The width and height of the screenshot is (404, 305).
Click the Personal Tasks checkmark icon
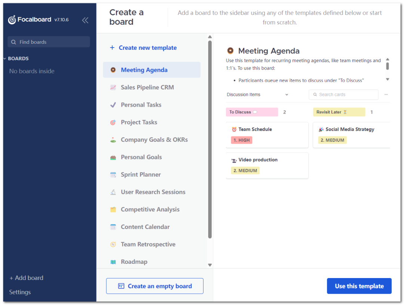pyautogui.click(x=113, y=105)
